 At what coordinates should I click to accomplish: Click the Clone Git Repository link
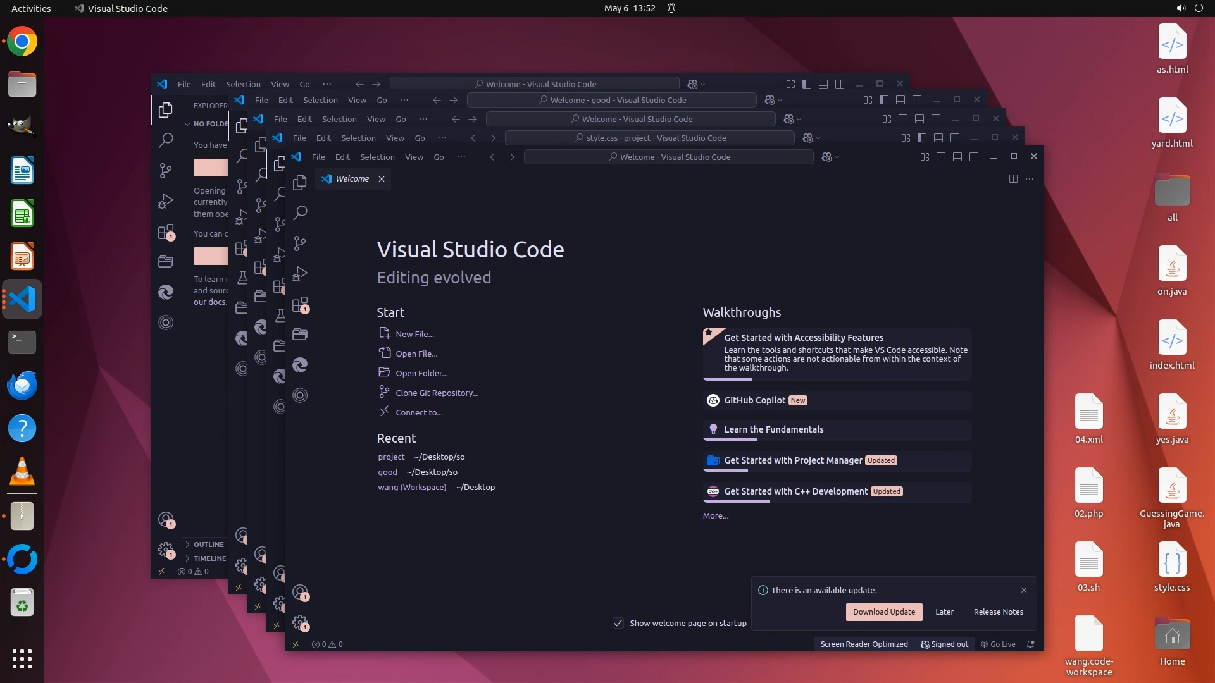pyautogui.click(x=437, y=393)
